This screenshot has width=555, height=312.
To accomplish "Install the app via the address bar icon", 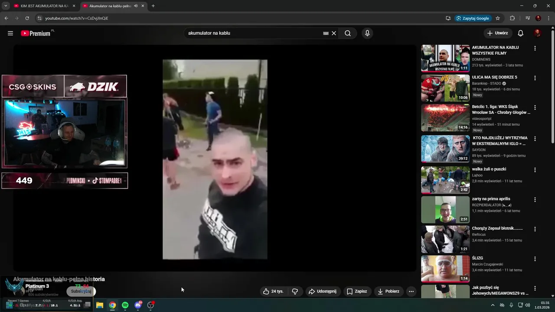I will coord(448,18).
